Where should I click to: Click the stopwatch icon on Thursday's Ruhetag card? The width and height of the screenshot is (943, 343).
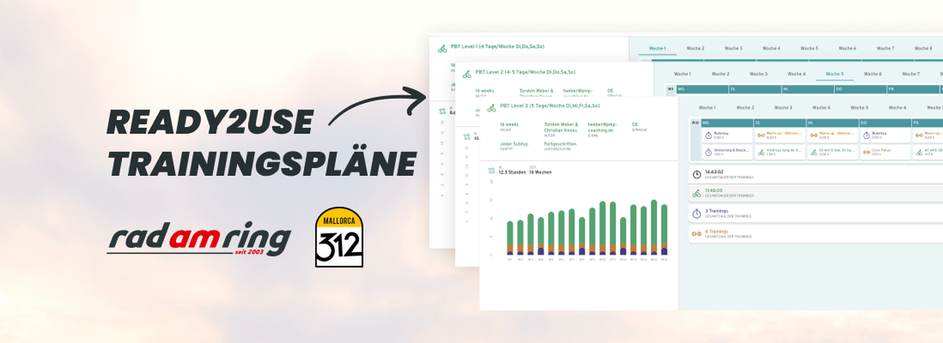(x=867, y=135)
